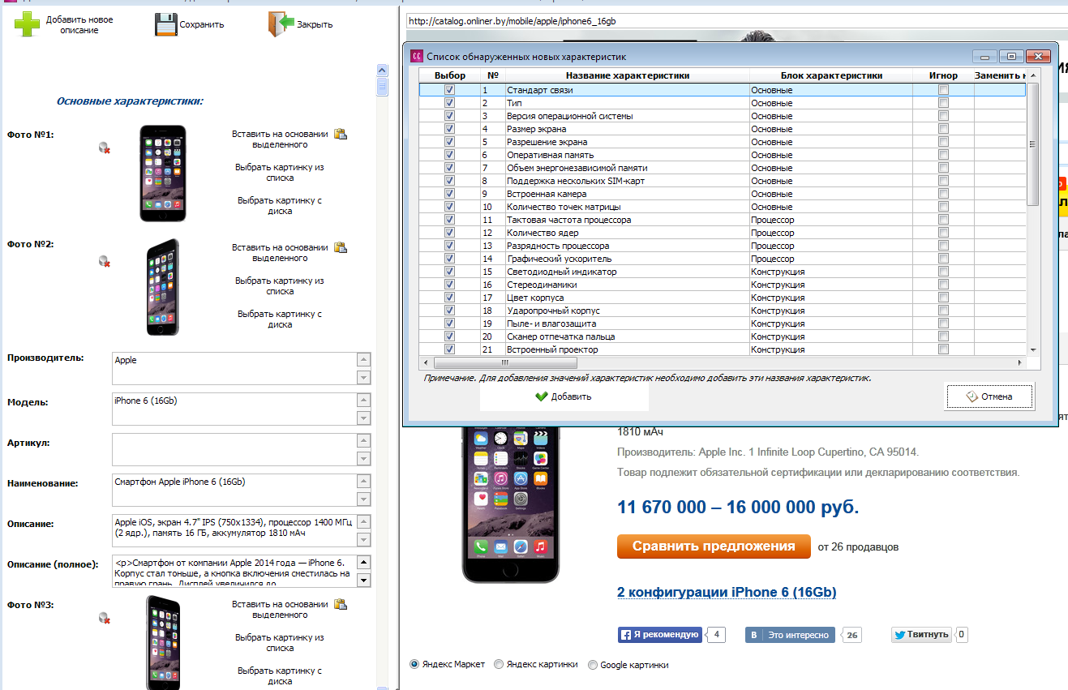The height and width of the screenshot is (690, 1068).
Task: Click down arrow of Описание (полное) field
Action: [x=364, y=580]
